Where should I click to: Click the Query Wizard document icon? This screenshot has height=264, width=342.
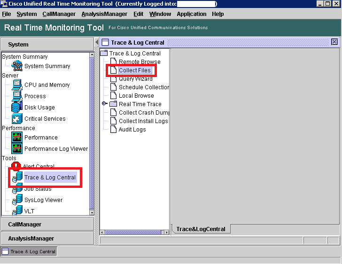point(113,79)
